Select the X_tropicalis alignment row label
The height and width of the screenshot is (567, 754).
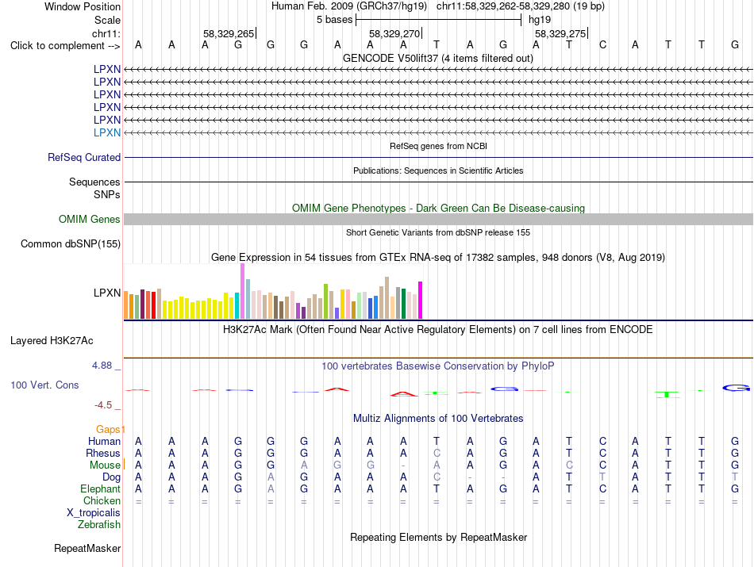click(x=94, y=513)
